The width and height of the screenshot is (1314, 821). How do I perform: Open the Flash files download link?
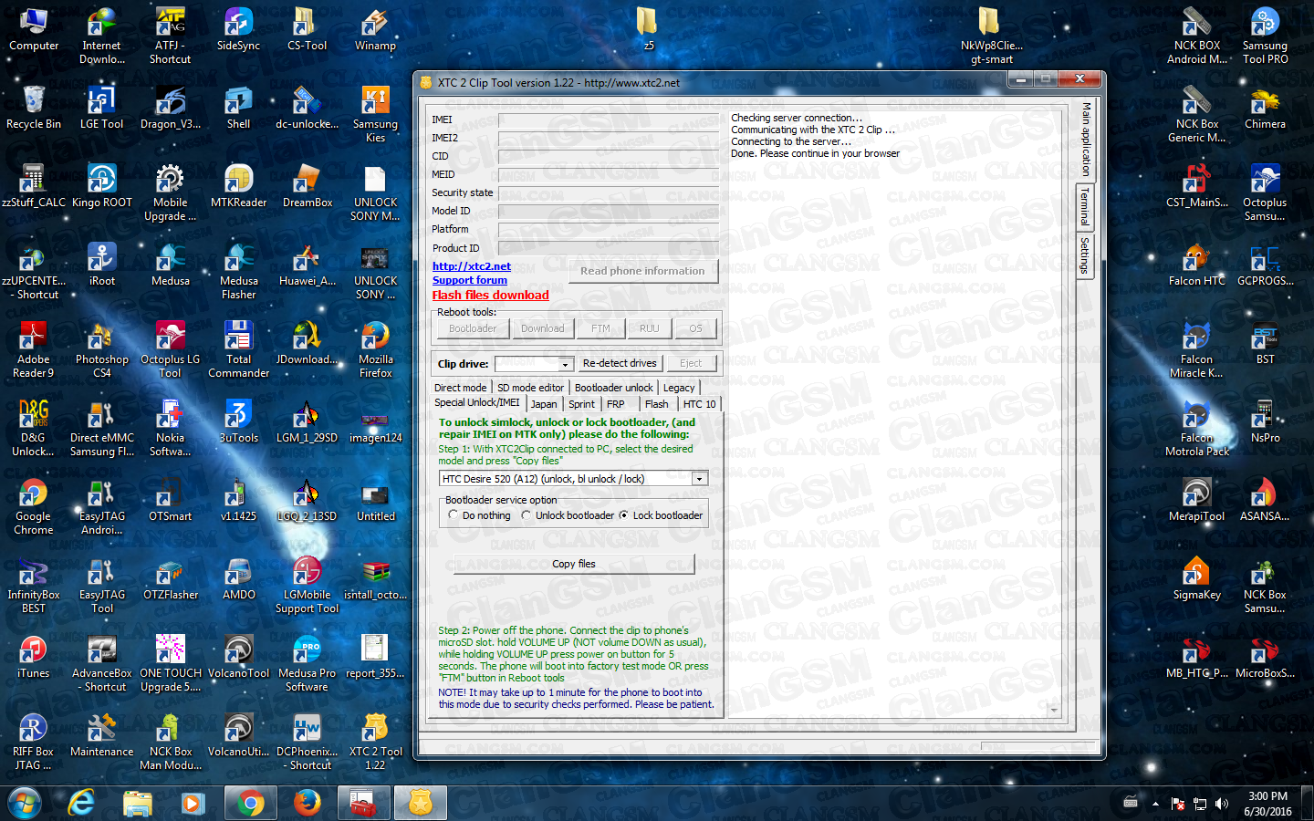tap(491, 295)
